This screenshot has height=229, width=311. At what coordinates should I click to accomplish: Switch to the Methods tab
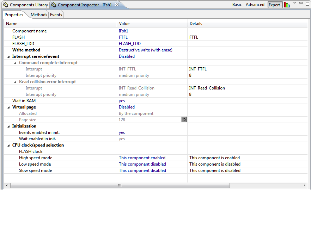[x=38, y=15]
